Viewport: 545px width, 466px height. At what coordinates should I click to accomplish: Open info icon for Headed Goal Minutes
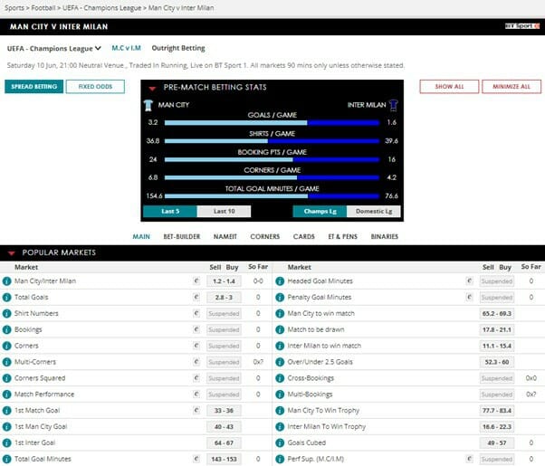(x=280, y=281)
